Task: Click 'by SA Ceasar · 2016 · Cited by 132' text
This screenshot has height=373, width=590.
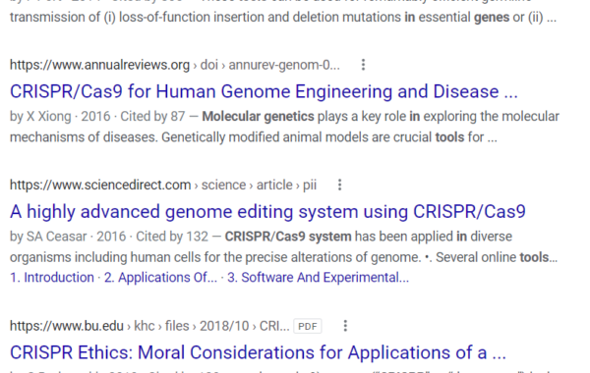Action: 109,237
